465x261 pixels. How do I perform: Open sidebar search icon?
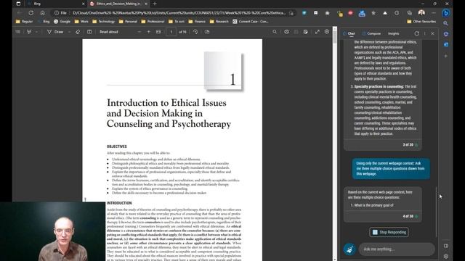[445, 23]
